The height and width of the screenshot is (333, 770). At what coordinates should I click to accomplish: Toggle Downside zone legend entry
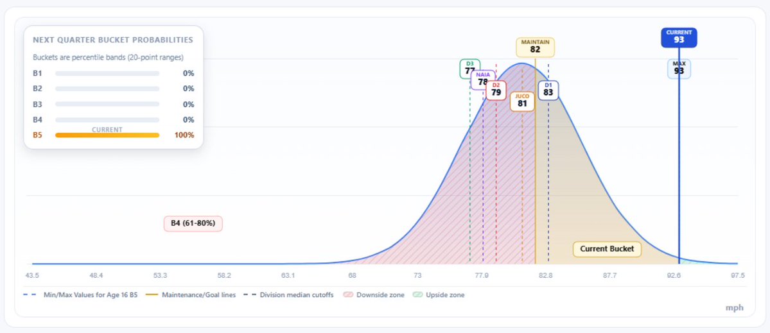373,295
